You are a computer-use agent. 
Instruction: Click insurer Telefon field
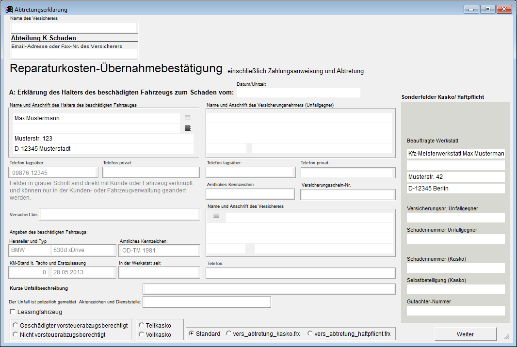click(300, 273)
